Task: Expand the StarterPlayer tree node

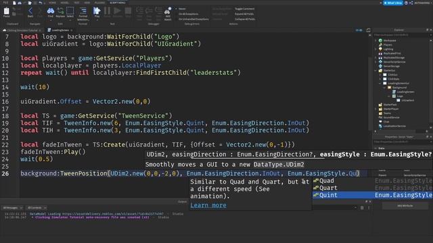Action: tap(375, 109)
